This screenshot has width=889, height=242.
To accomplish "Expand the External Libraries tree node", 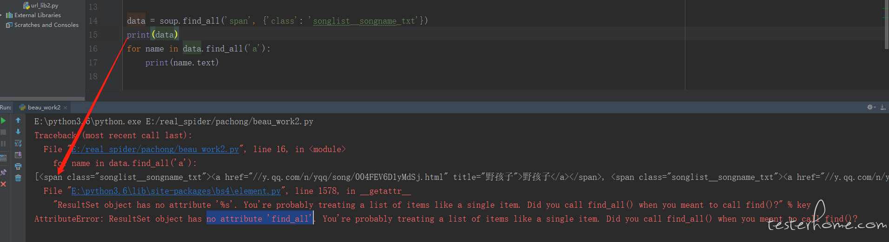I will coord(1,15).
